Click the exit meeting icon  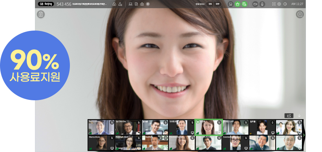pyautogui.click(x=285, y=4)
